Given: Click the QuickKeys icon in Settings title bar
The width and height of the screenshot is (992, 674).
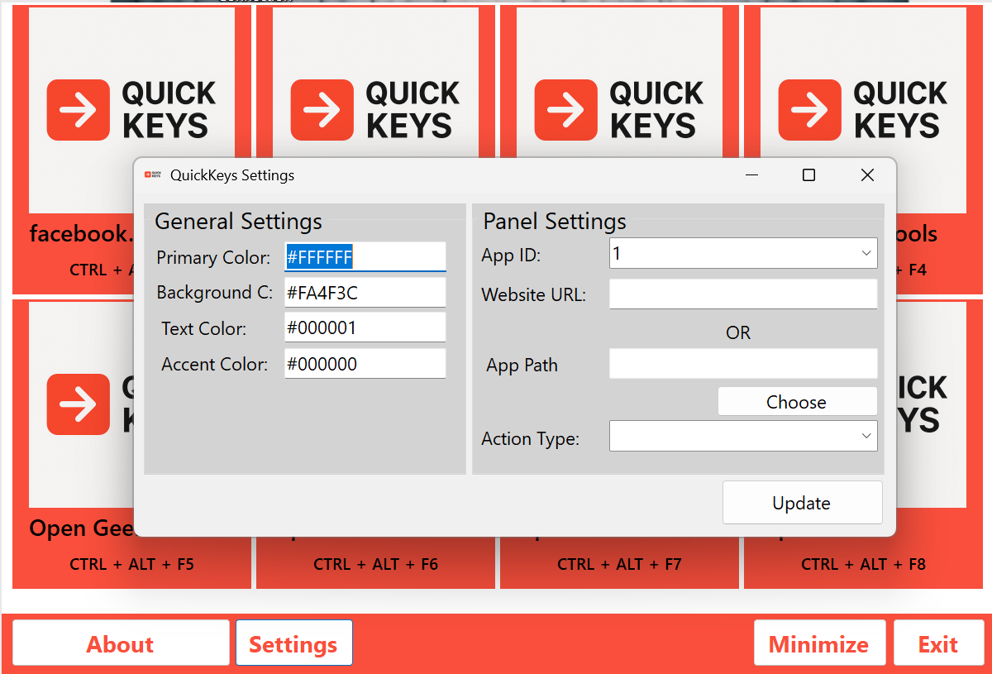Looking at the screenshot, I should (152, 175).
